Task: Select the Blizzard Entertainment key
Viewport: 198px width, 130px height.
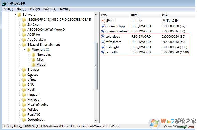Action: point(44,45)
